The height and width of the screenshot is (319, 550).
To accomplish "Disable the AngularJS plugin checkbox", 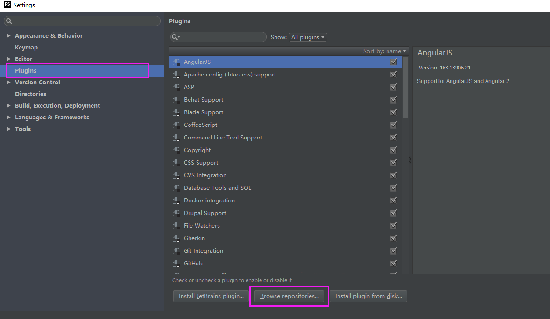I will pyautogui.click(x=394, y=62).
